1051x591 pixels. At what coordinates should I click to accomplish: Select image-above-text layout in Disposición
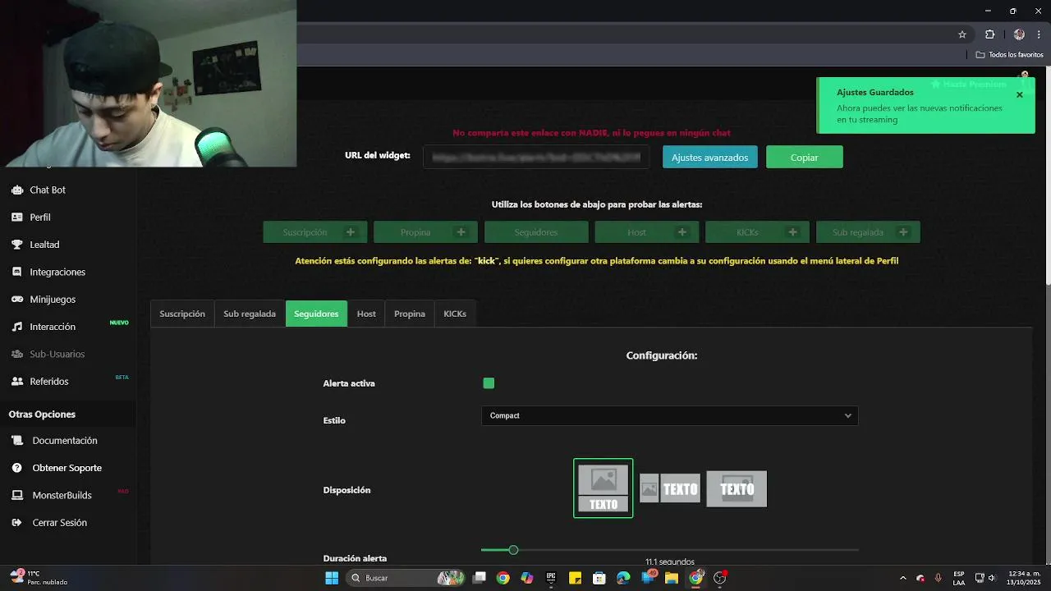click(x=603, y=488)
